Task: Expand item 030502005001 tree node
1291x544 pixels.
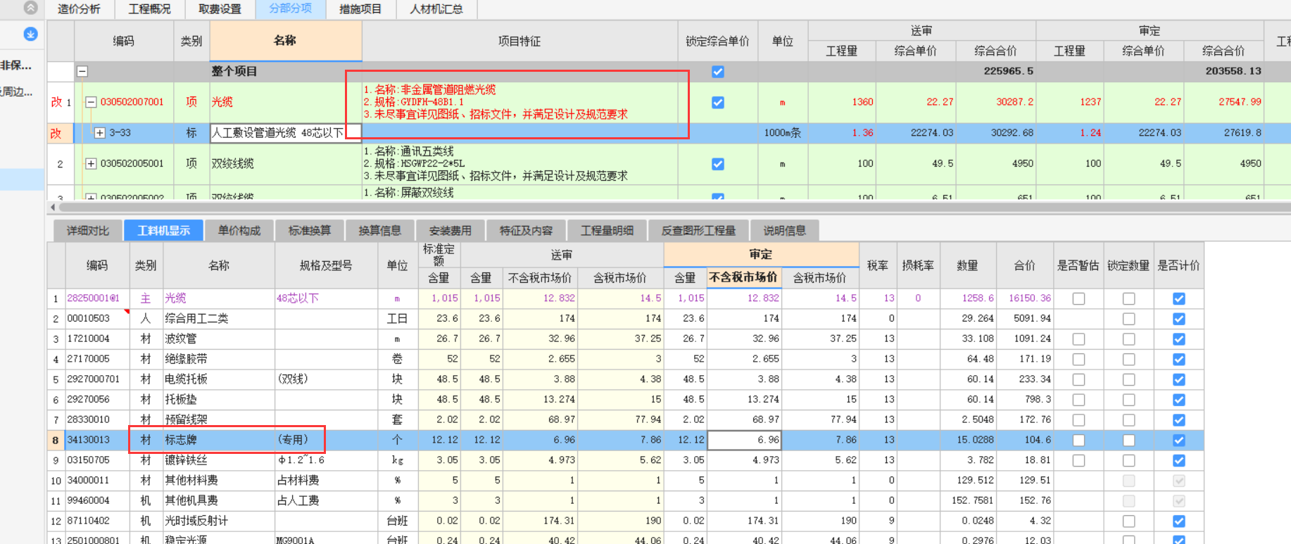Action: pos(91,163)
